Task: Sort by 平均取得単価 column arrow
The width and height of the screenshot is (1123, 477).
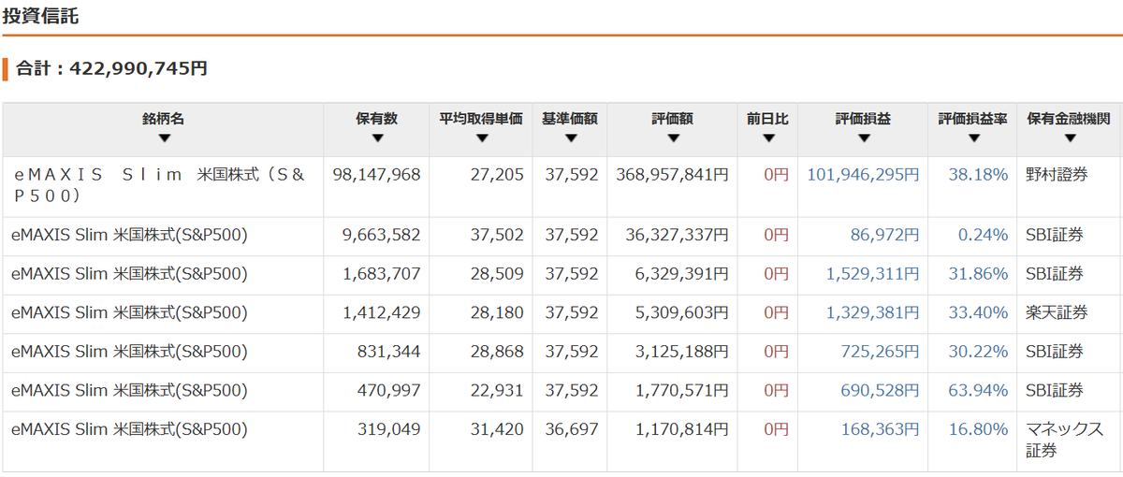Action: [481, 138]
